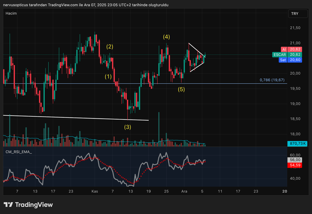Click the bold 20 date label on time axis
Viewport: 312px width, 214px height.
(285, 191)
